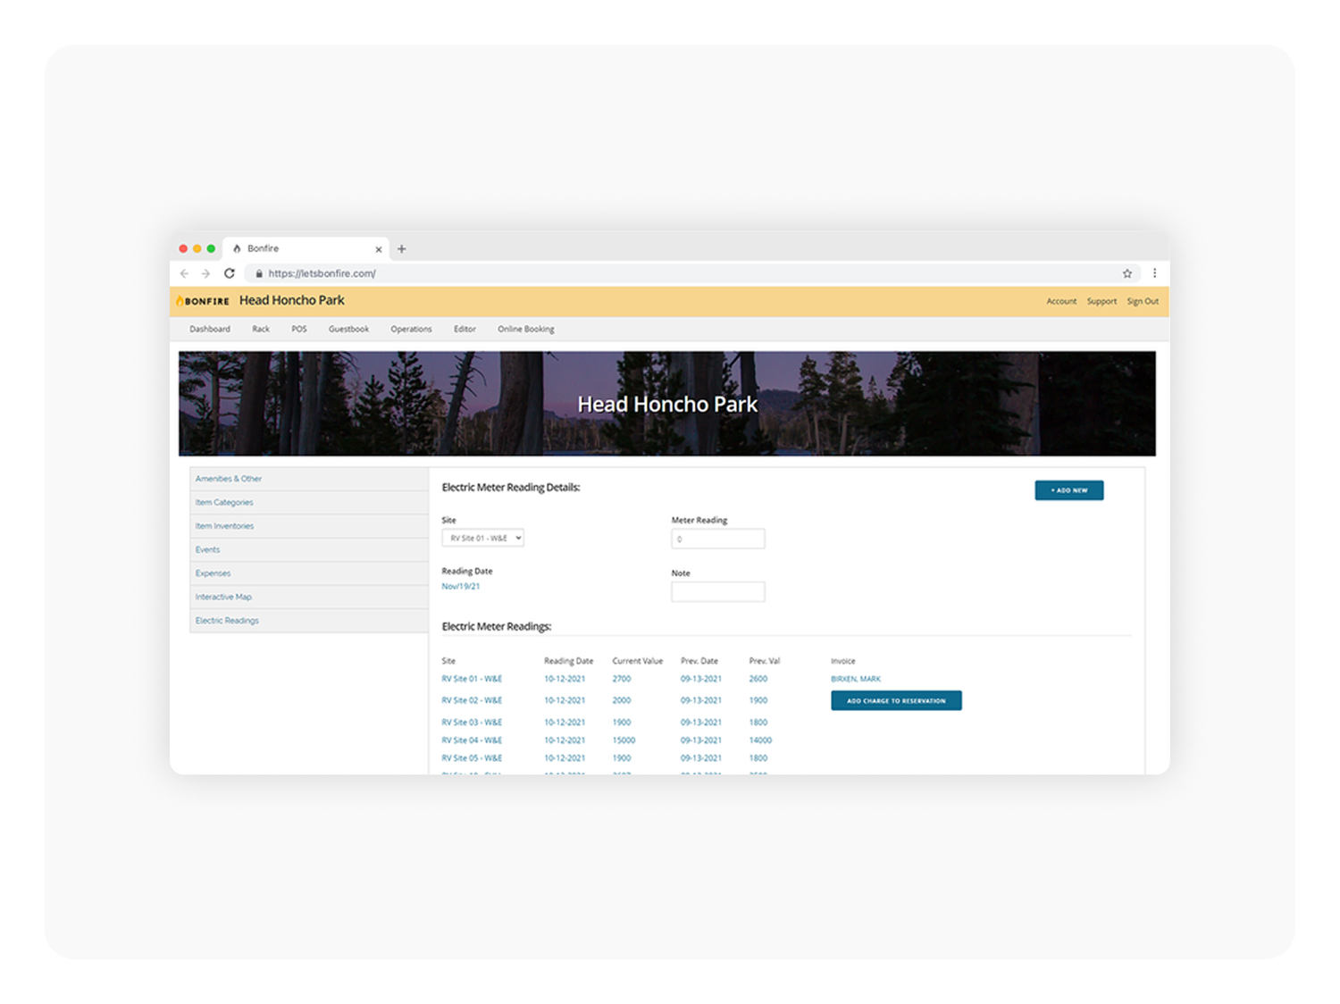Click the Meter Reading input field
This screenshot has height=1004, width=1340.
(718, 539)
